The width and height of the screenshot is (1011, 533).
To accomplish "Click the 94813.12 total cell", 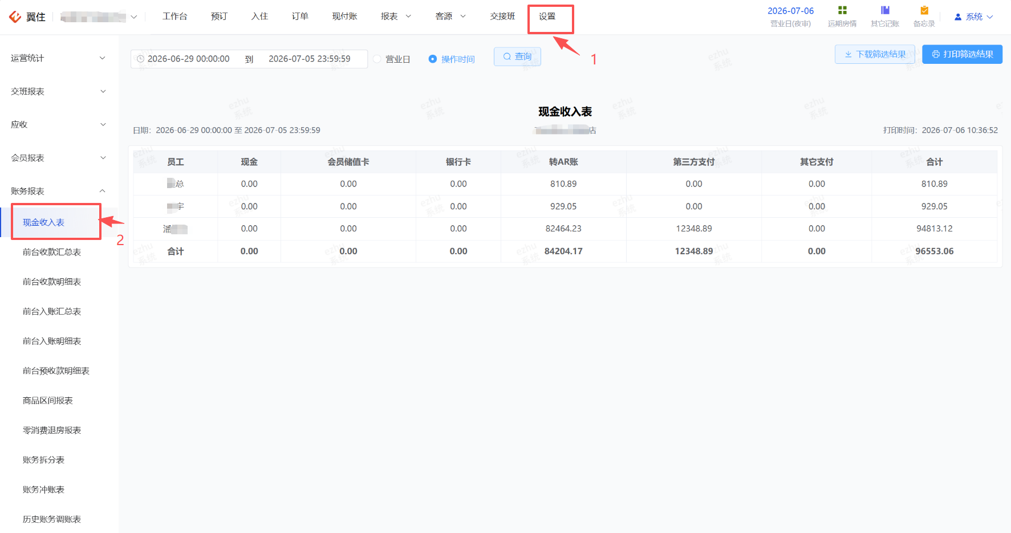I will [935, 229].
